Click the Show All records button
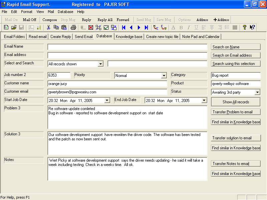 [236, 102]
